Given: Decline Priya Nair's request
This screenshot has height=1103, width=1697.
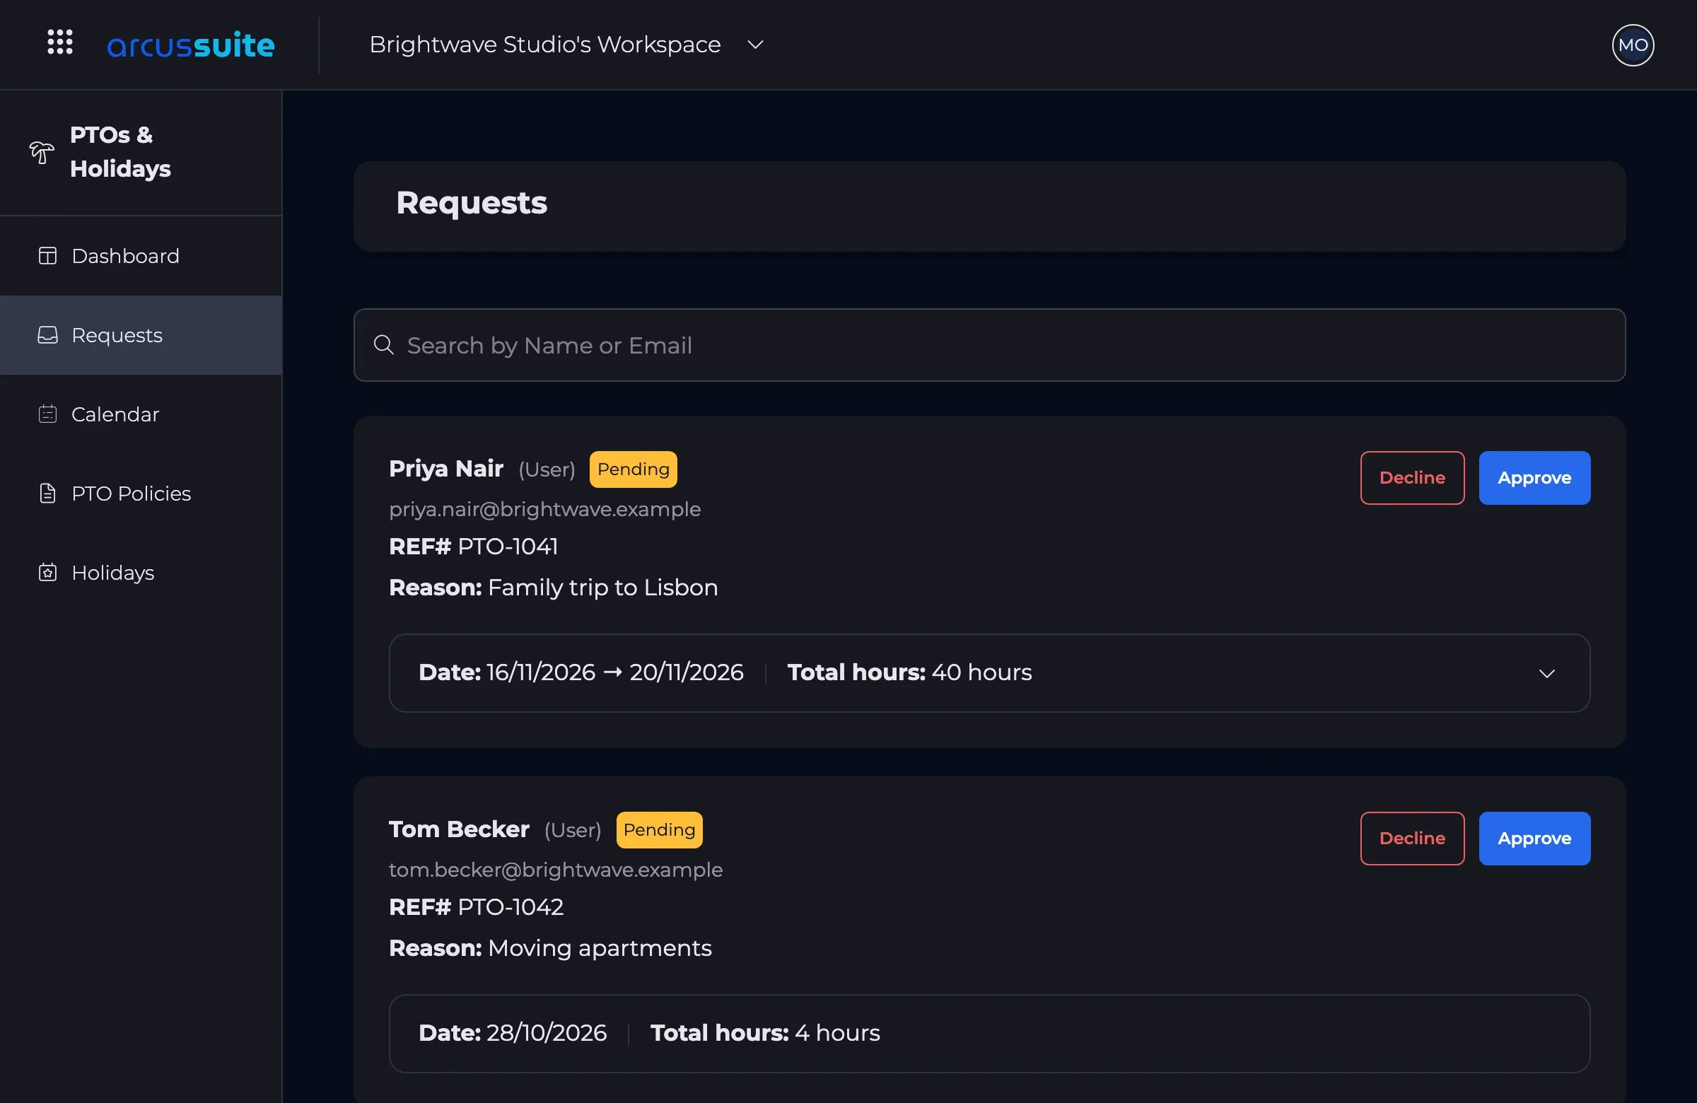Looking at the screenshot, I should pyautogui.click(x=1412, y=478).
